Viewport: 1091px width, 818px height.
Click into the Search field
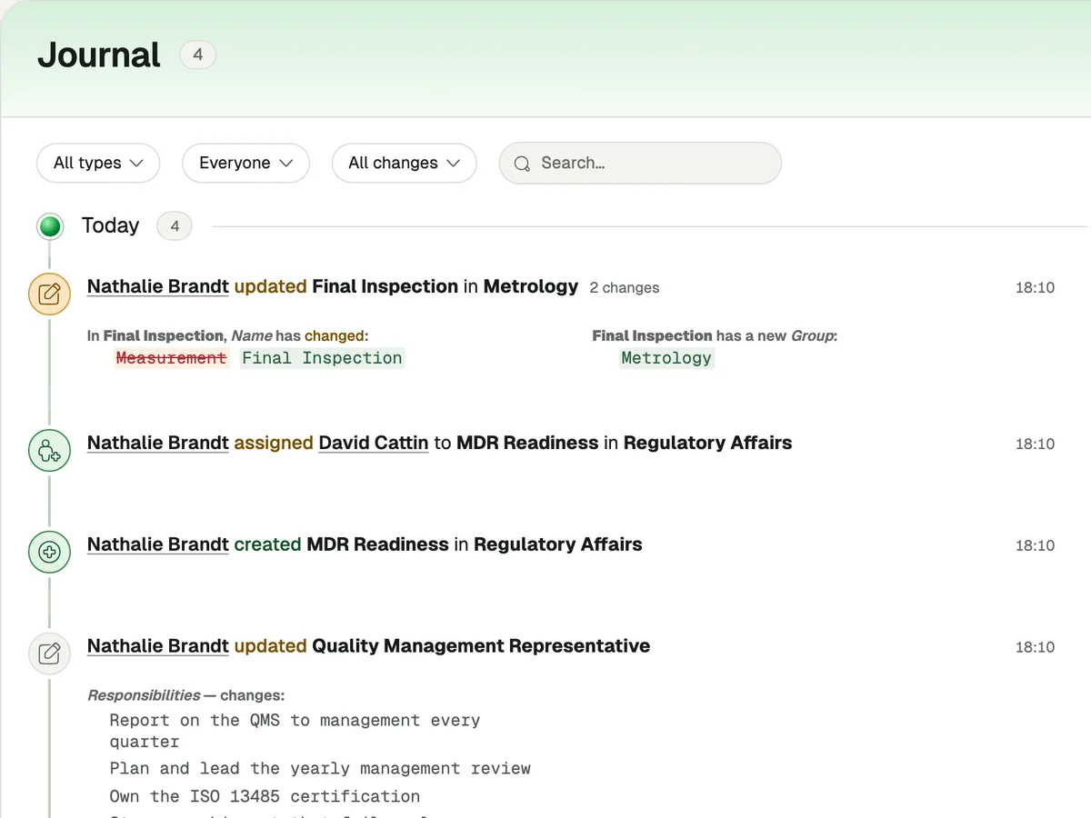tap(640, 163)
